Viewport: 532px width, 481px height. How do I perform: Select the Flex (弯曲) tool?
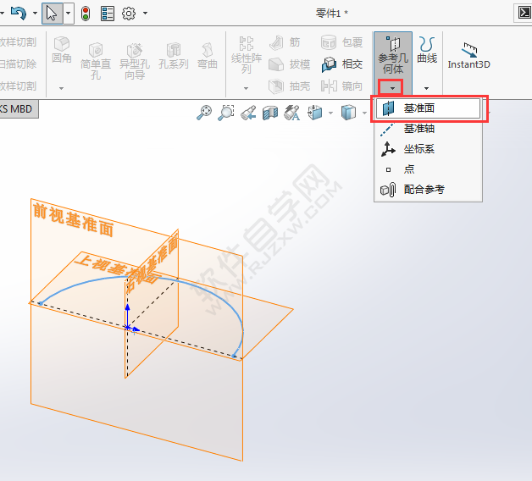208,56
